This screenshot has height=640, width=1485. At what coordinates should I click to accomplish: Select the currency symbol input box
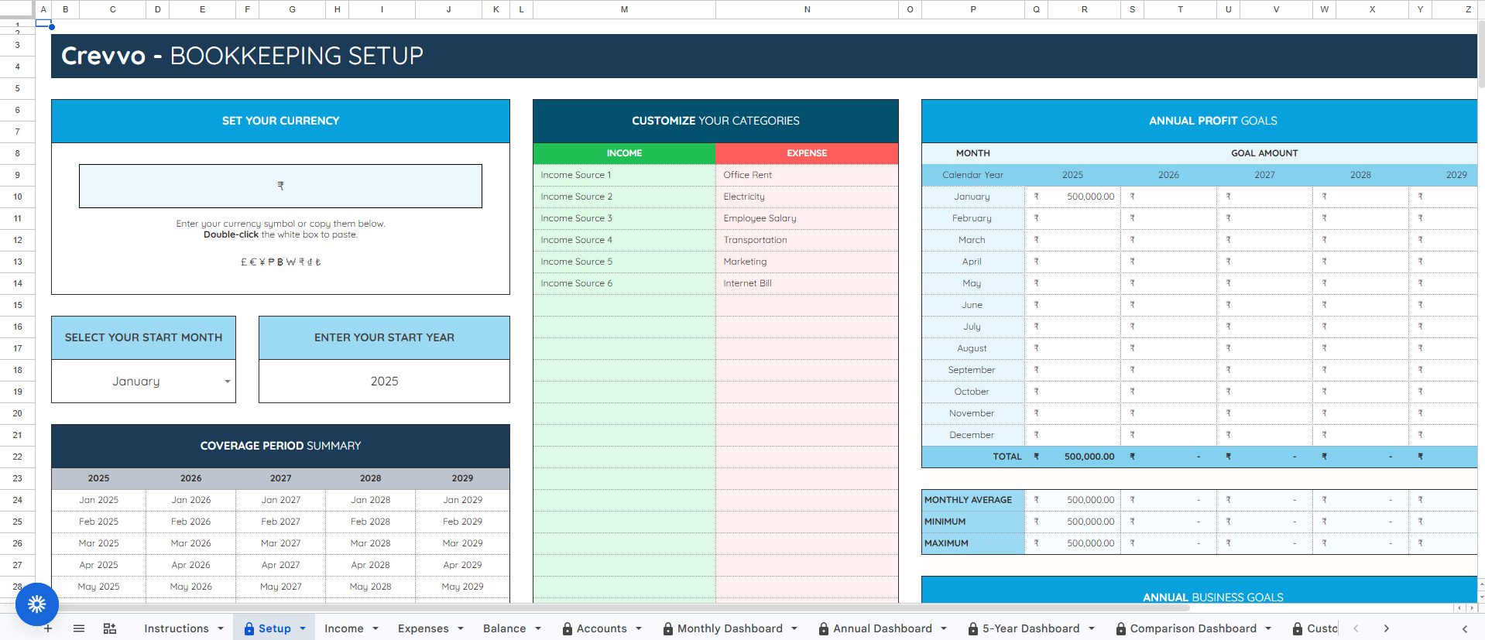coord(280,186)
